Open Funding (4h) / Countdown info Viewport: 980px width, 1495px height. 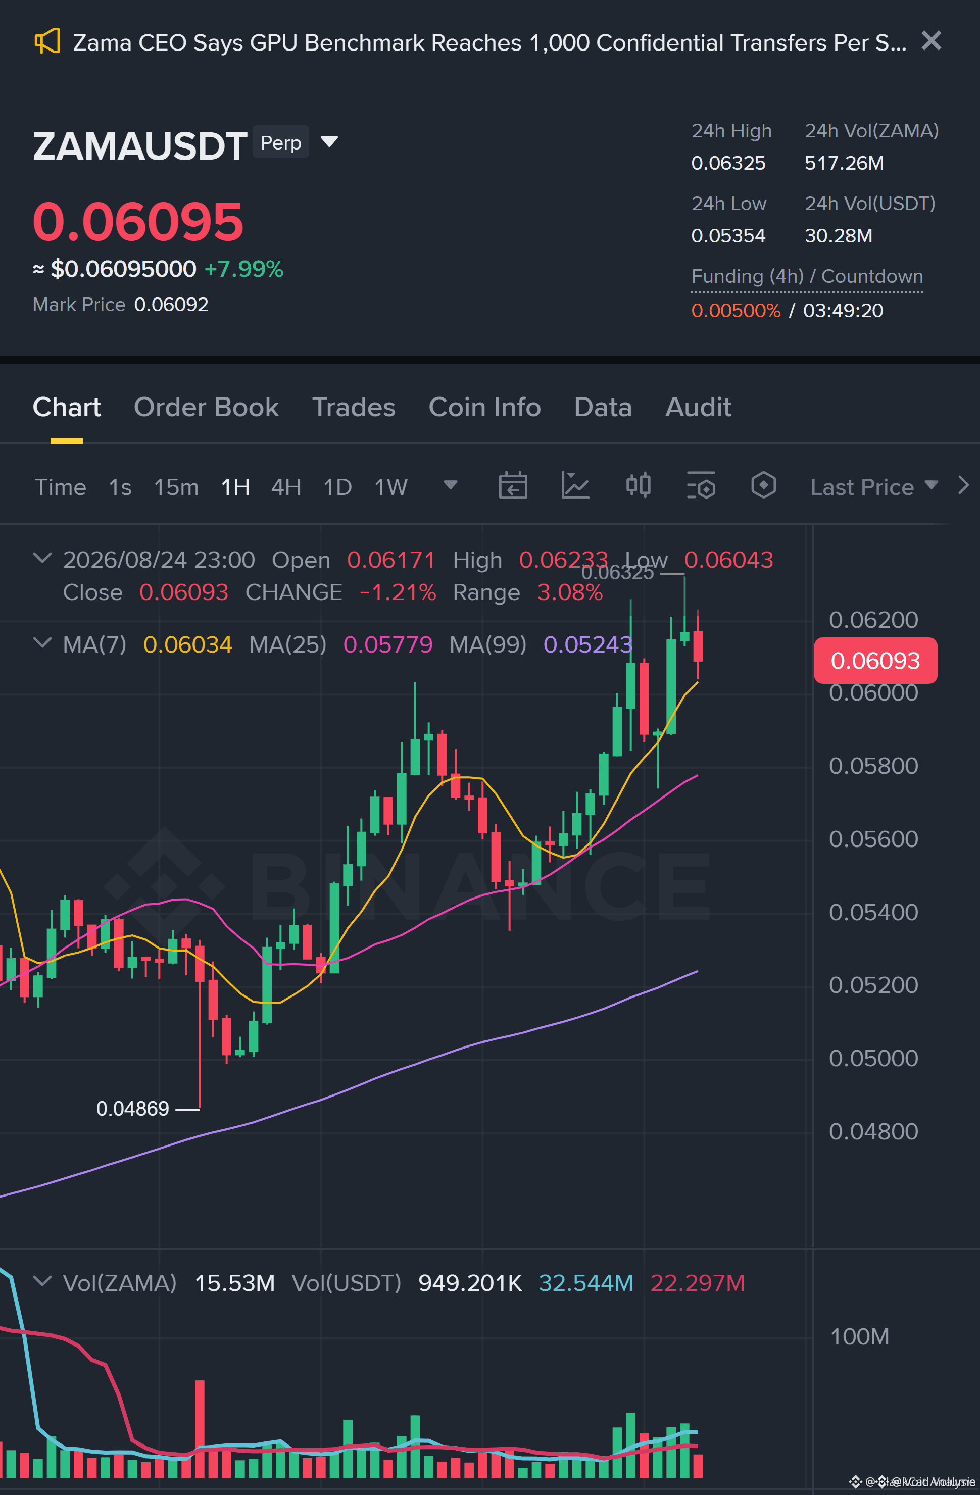(x=807, y=276)
